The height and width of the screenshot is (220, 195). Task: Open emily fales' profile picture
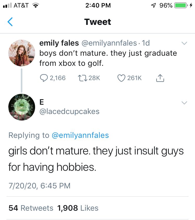(22, 53)
